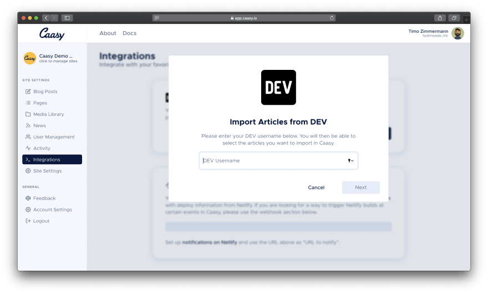Open Safari share button
This screenshot has width=488, height=294.
[440, 18]
